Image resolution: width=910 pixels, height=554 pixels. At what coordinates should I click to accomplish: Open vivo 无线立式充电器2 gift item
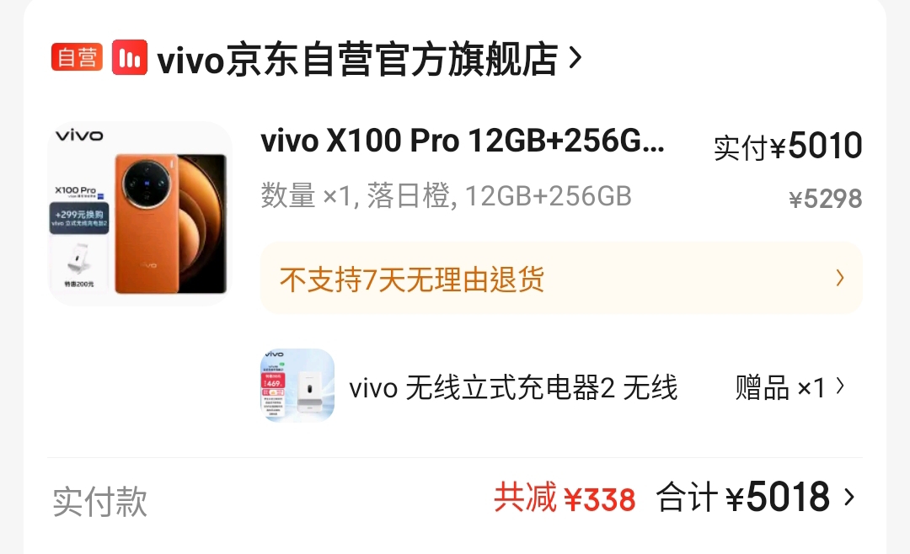(x=513, y=387)
